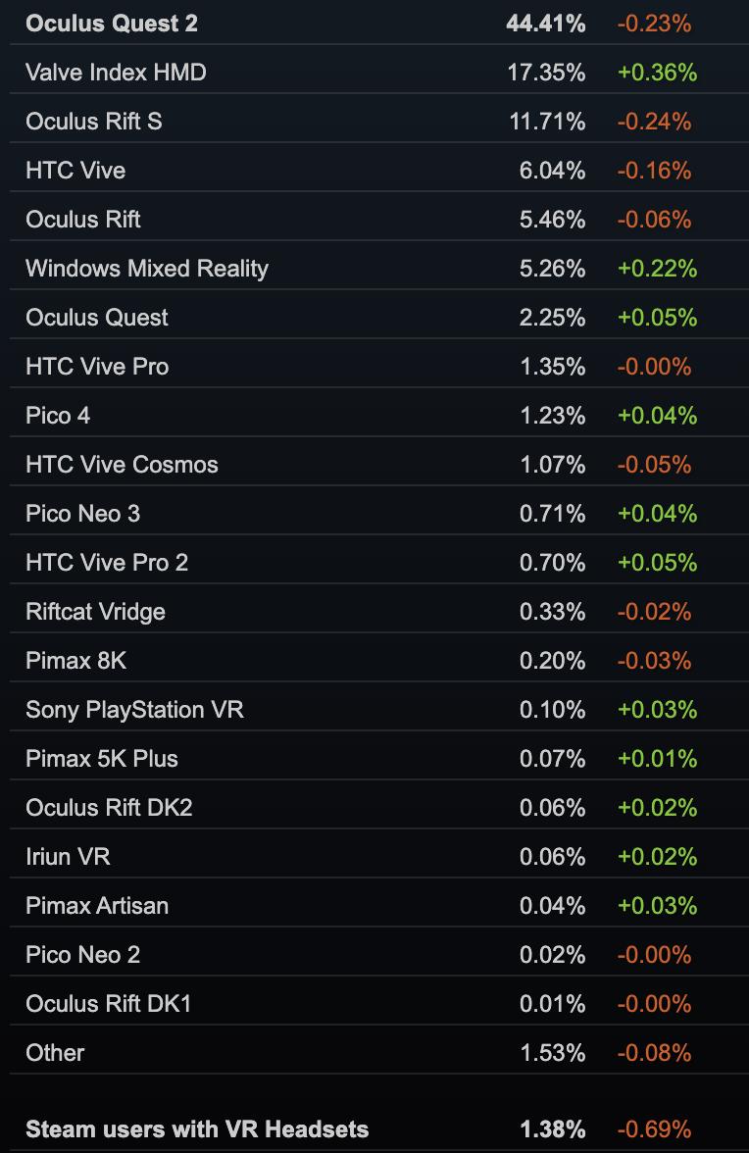Select the Riftcat Vridge entry

[x=95, y=612]
